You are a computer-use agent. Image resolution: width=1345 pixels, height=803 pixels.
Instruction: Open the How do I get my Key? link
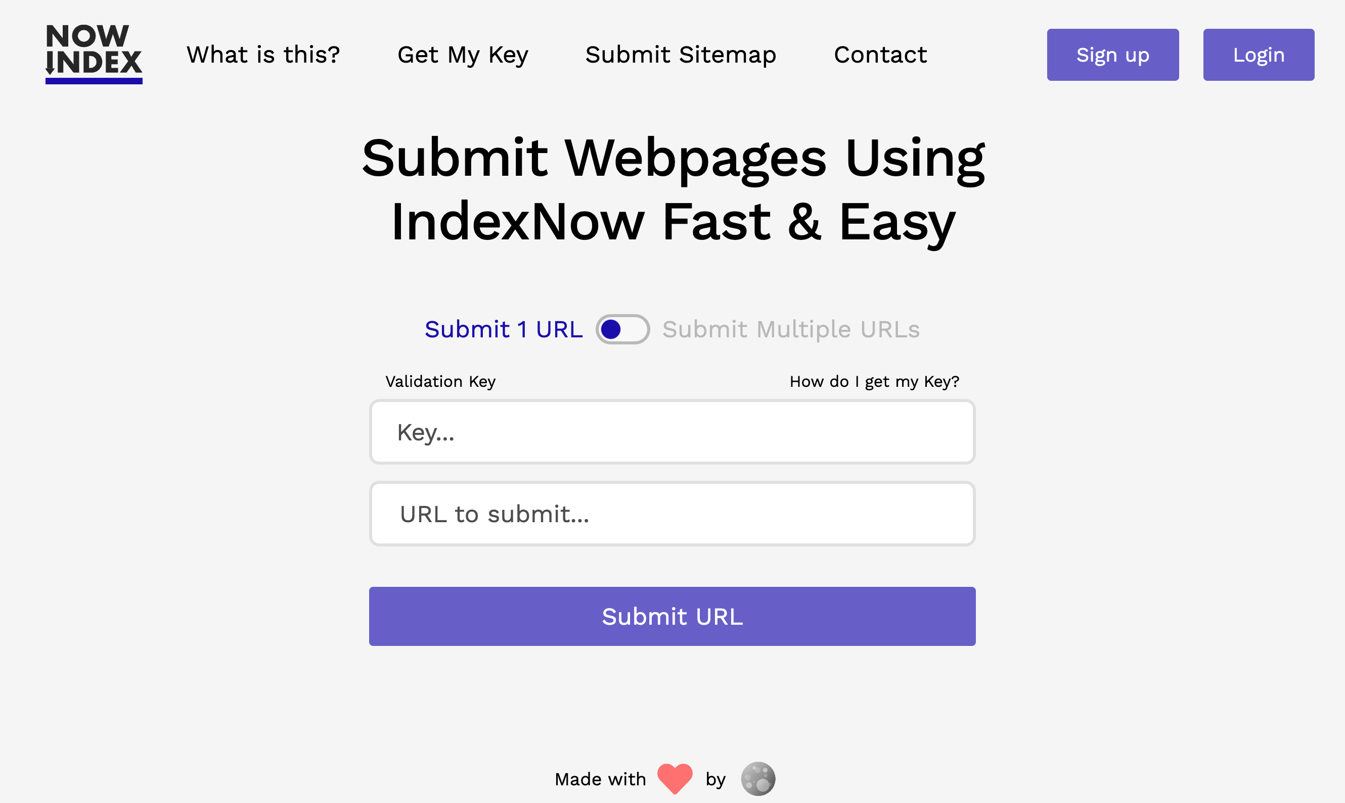click(874, 381)
